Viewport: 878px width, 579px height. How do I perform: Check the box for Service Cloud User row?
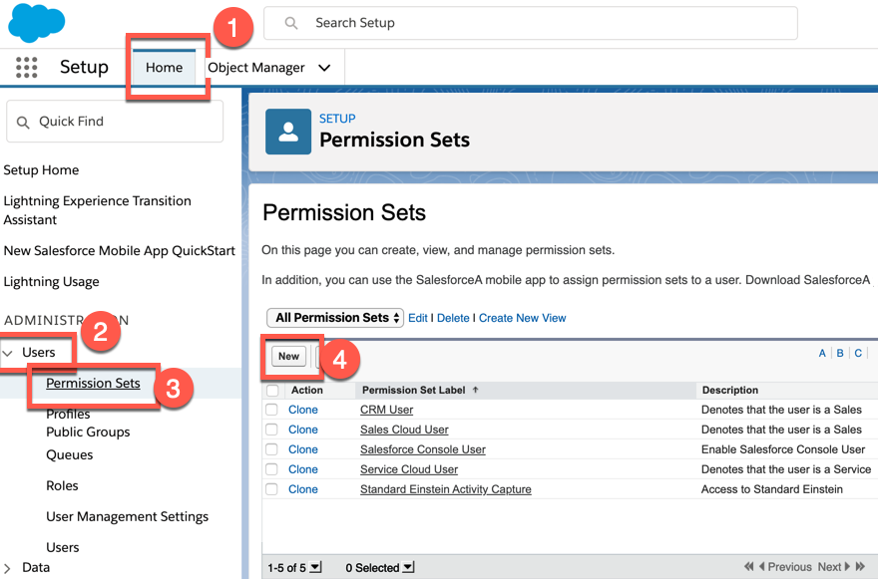271,469
